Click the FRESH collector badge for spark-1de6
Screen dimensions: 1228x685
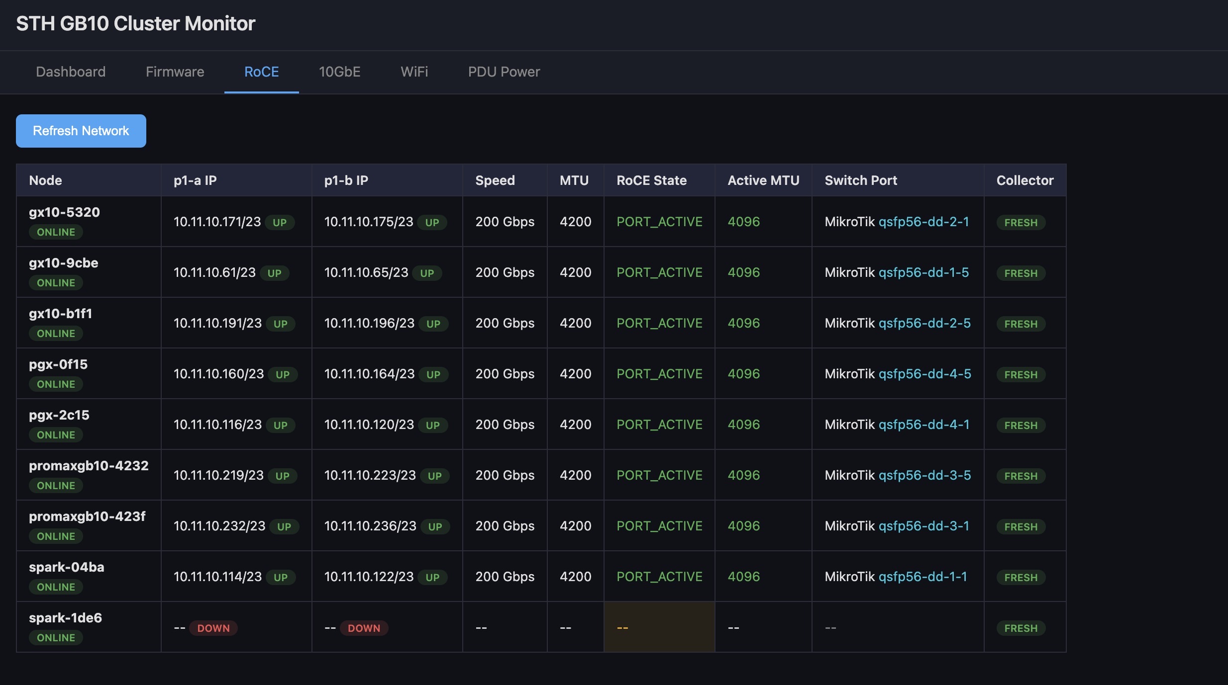1021,628
